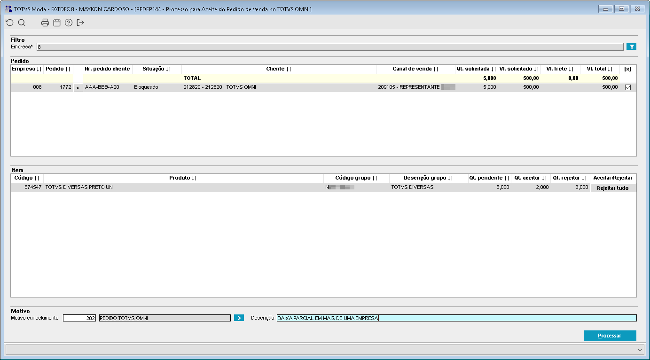Click the 209105 - REPRESENTANTE cell
This screenshot has height=360, width=650.
click(x=415, y=87)
